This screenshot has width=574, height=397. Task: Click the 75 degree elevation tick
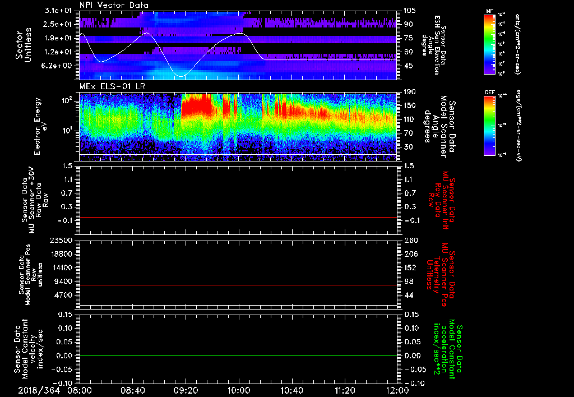pyautogui.click(x=408, y=38)
